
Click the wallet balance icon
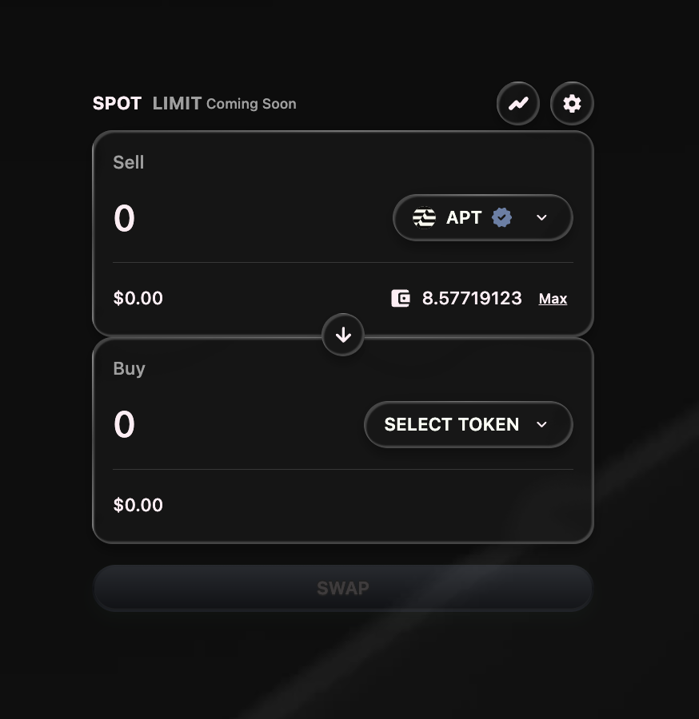401,299
